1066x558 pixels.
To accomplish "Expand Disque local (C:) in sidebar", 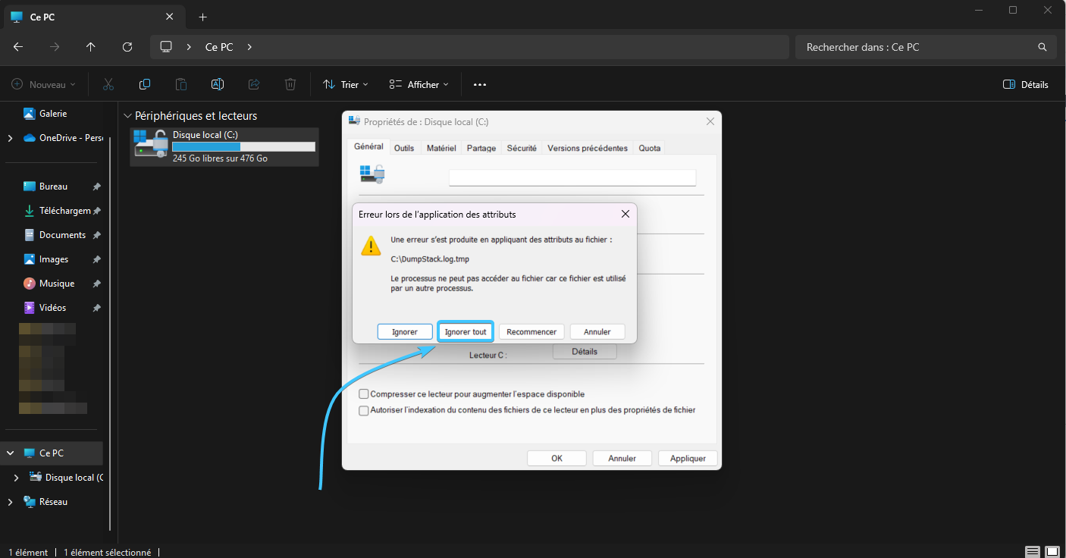I will pyautogui.click(x=17, y=478).
